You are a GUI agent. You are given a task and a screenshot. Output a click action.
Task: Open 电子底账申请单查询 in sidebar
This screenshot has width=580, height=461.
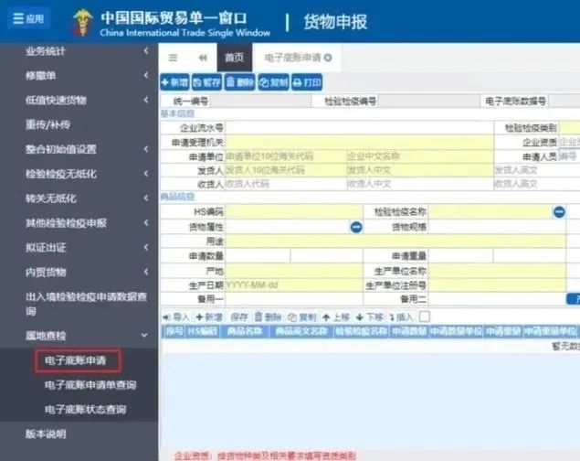90,385
